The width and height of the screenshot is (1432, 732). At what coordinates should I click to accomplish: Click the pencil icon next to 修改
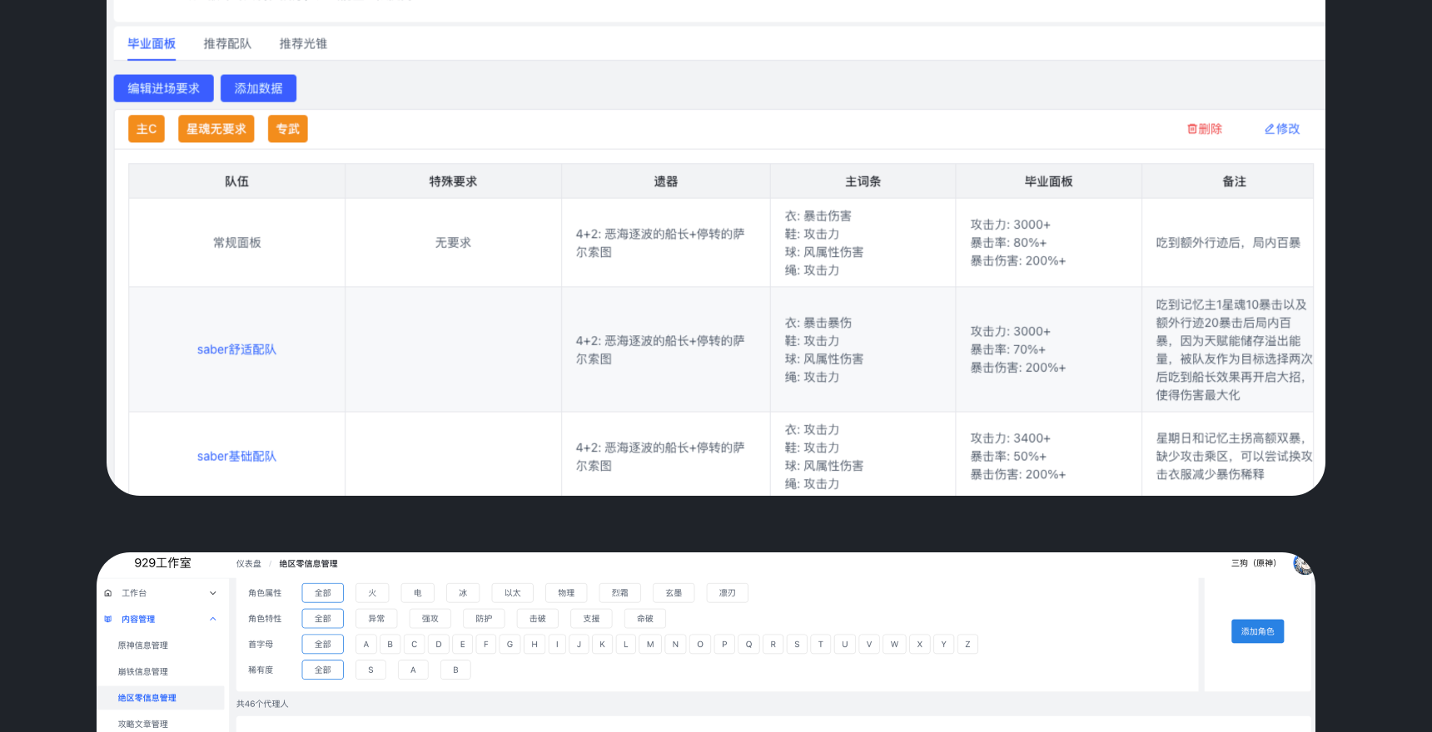(x=1269, y=129)
